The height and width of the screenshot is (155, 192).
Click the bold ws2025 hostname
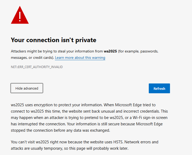(110, 51)
